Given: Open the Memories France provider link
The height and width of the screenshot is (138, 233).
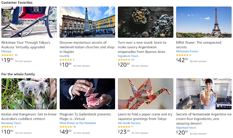Looking at the screenshot, I should pyautogui.click(x=187, y=51).
